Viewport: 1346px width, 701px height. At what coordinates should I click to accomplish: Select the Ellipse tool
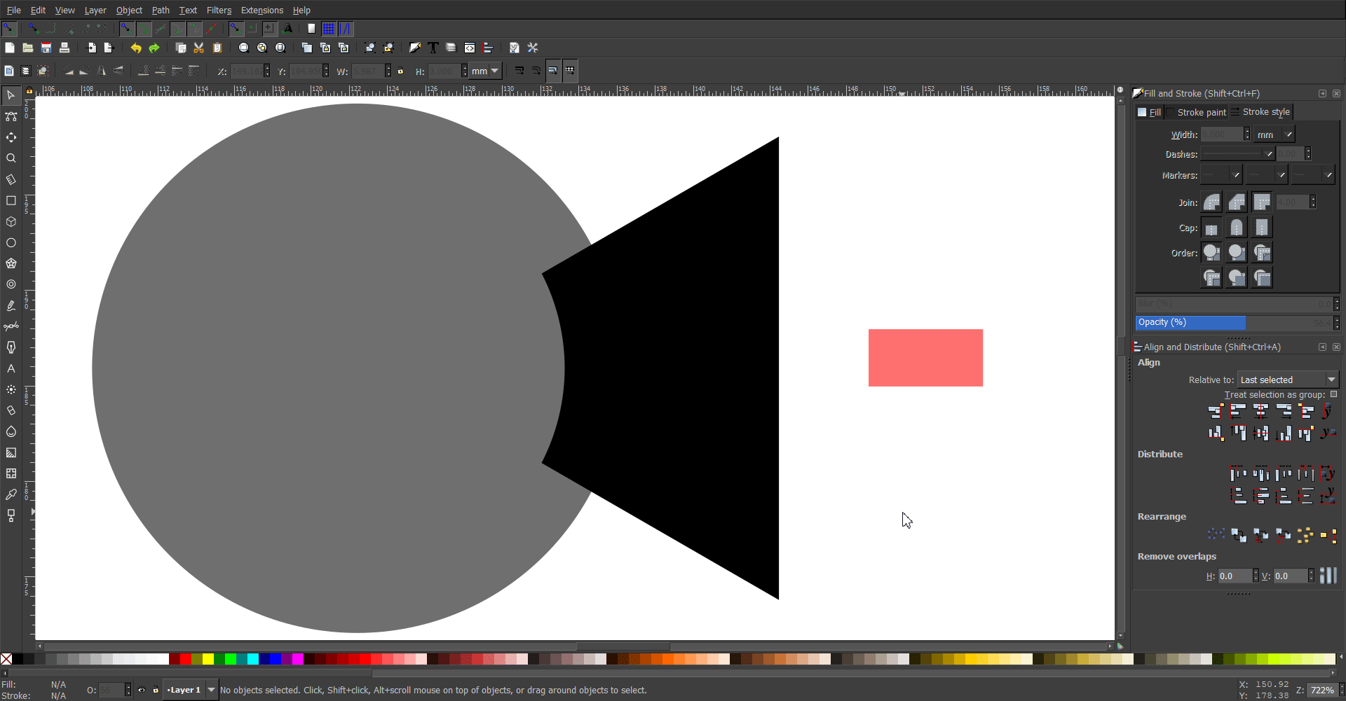tap(11, 242)
